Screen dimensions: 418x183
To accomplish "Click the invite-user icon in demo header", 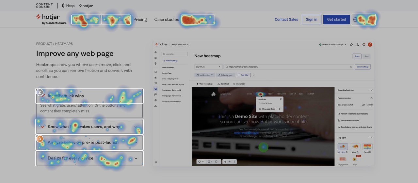I will click(x=358, y=44).
